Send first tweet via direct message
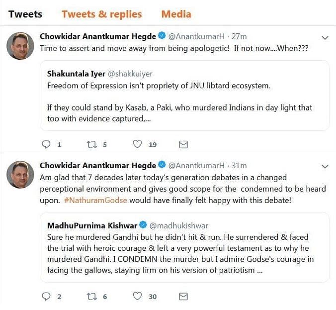The image size is (336, 310). (183, 144)
